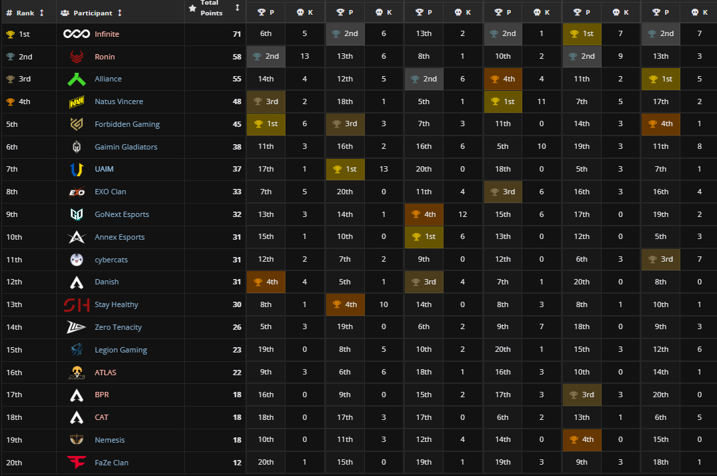This screenshot has width=717, height=476.
Task: Sort the table by Rank column
Action: [x=41, y=13]
